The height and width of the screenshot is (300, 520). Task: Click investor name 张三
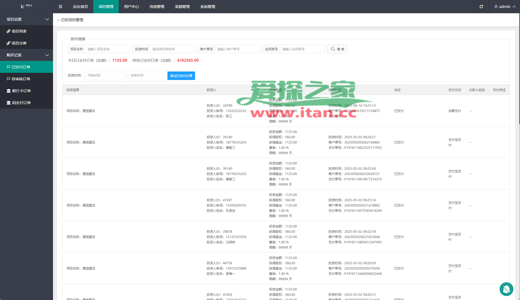pyautogui.click(x=229, y=116)
